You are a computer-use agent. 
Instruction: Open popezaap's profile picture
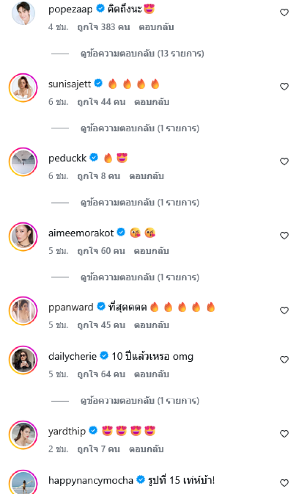[23, 13]
